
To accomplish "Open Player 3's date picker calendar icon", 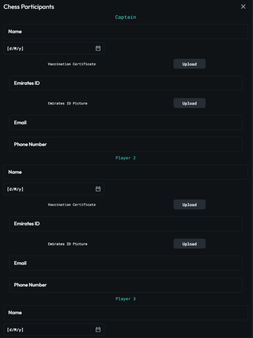I will point(98,329).
